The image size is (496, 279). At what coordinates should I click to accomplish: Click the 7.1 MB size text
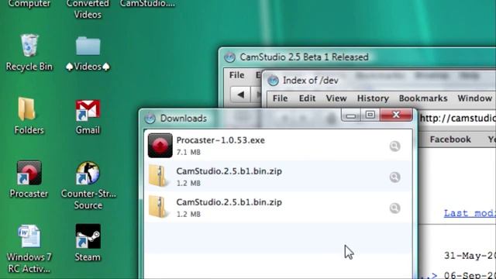188,153
